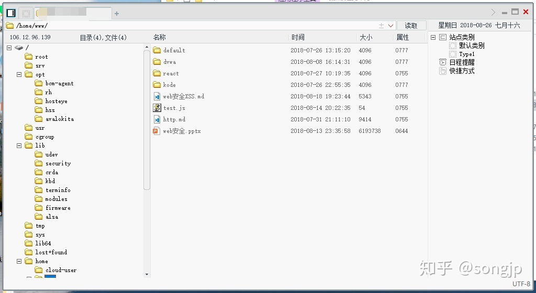This screenshot has height=293, width=536.
Task: Select the web安全XSS.md file
Action: pyautogui.click(x=183, y=96)
